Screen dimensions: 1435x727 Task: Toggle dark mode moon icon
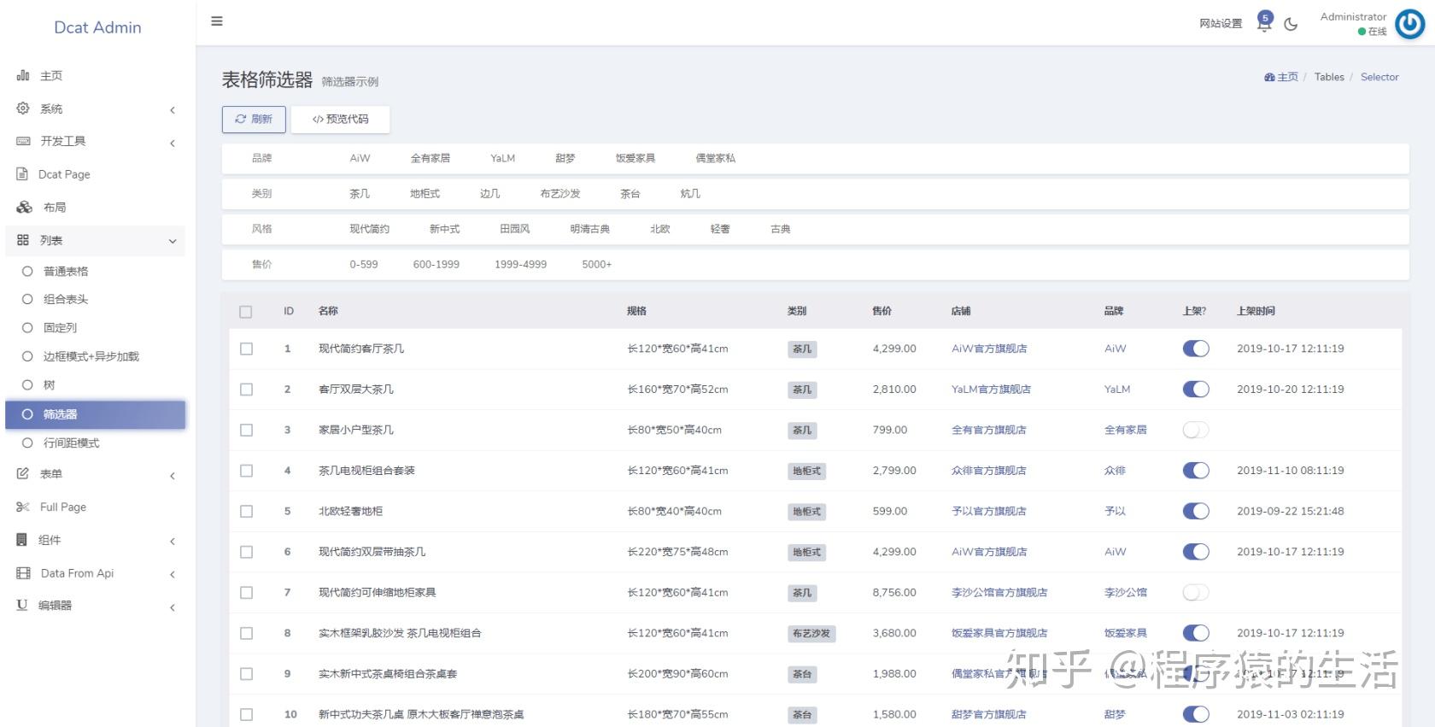[x=1291, y=24]
